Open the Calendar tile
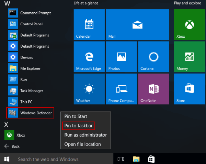The width and height of the screenshot is (206, 164). coord(89,25)
